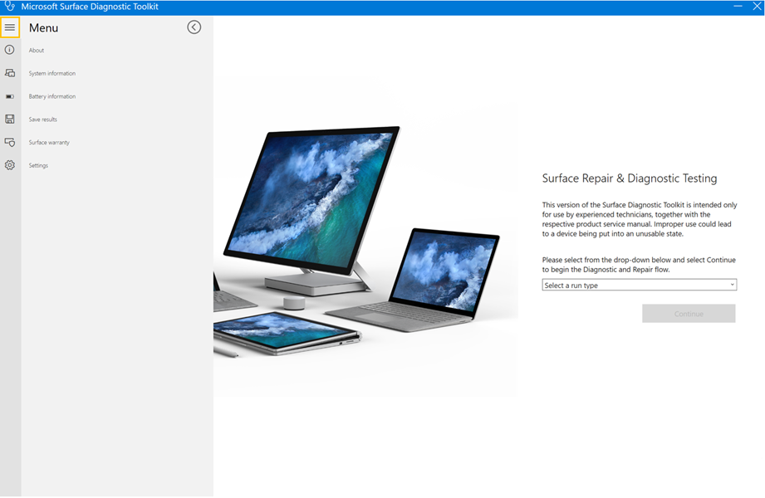
Task: Click the 'Menu' title text
Action: (x=43, y=27)
